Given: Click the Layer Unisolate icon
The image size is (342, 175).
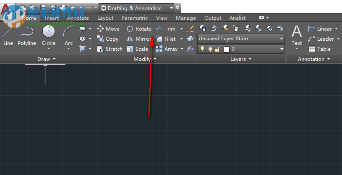Looking at the screenshot, I should 258,28.
